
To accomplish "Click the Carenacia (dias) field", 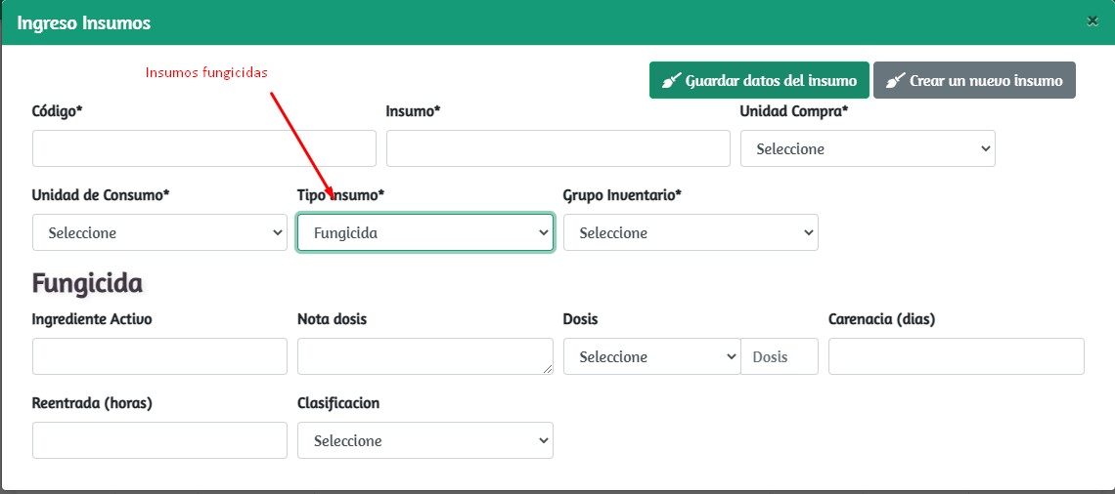I will tap(956, 356).
